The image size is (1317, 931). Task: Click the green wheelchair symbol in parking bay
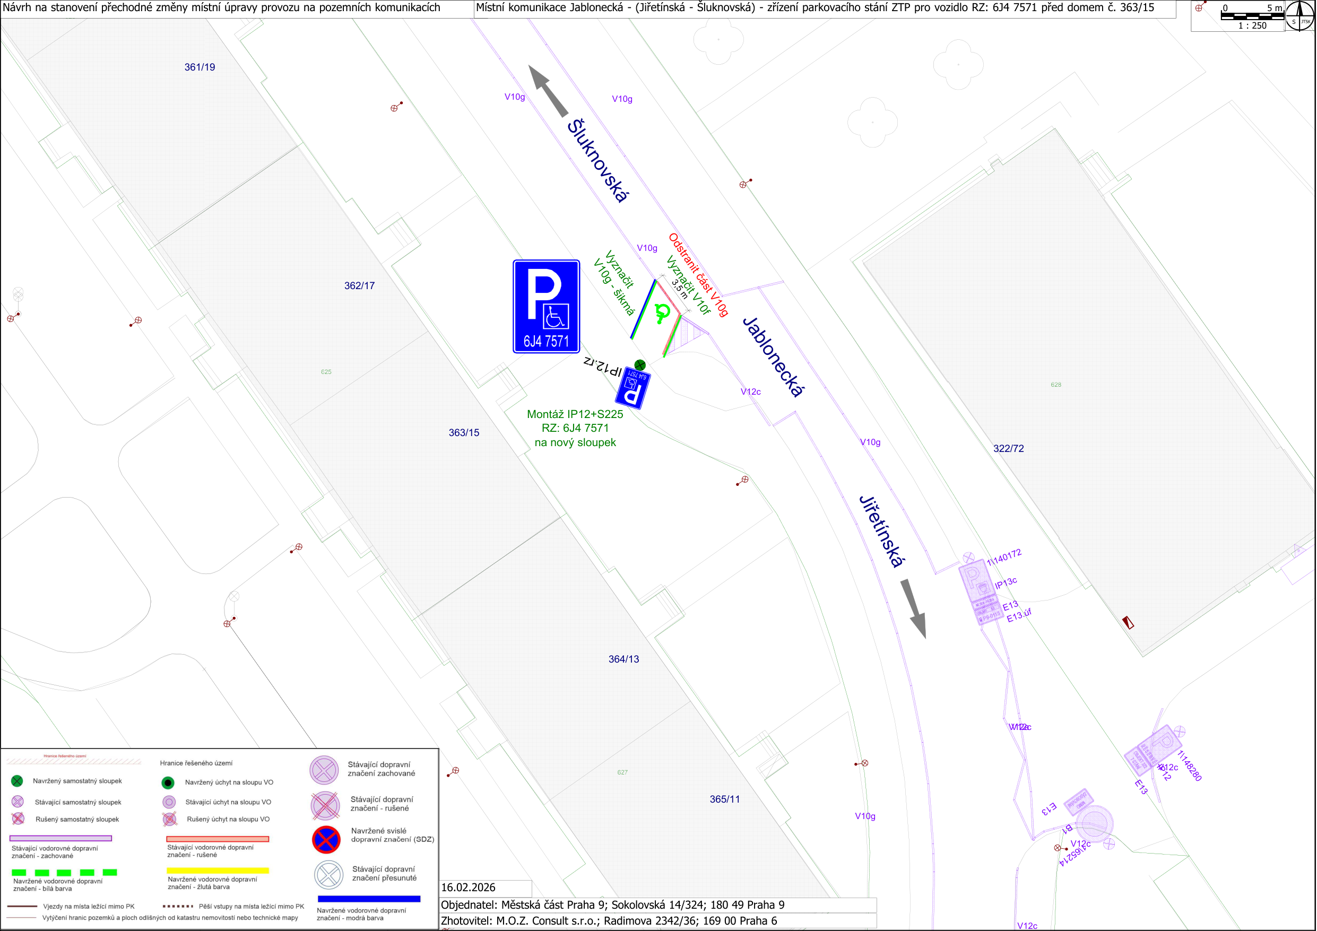point(661,312)
